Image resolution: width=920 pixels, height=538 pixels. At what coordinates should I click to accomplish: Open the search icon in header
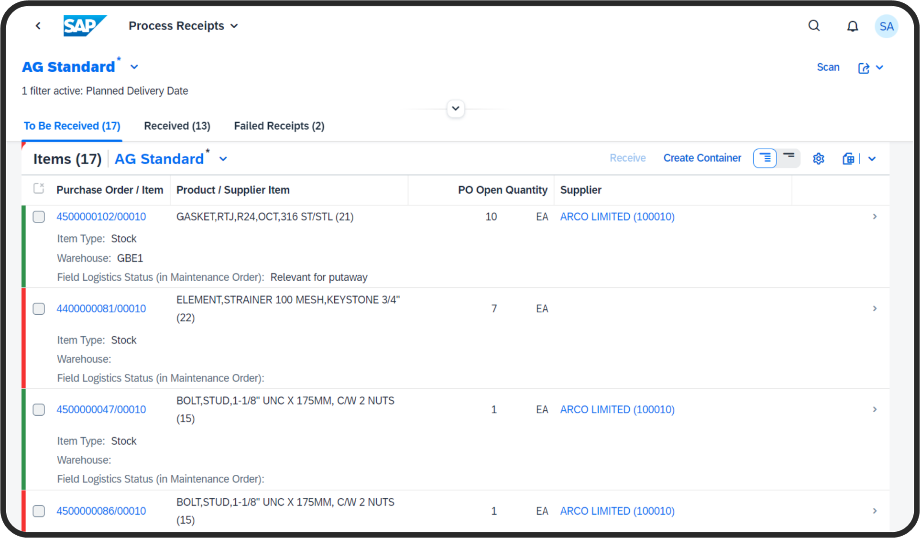coord(814,26)
